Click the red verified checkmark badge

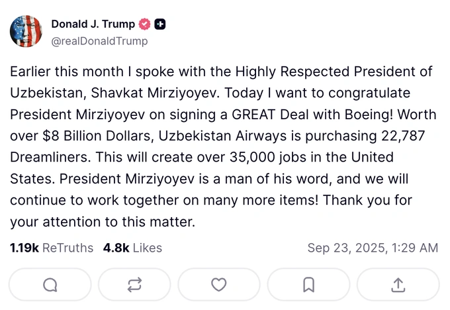(x=146, y=25)
